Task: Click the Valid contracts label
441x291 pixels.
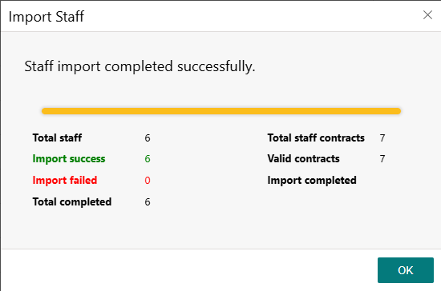Action: [303, 158]
